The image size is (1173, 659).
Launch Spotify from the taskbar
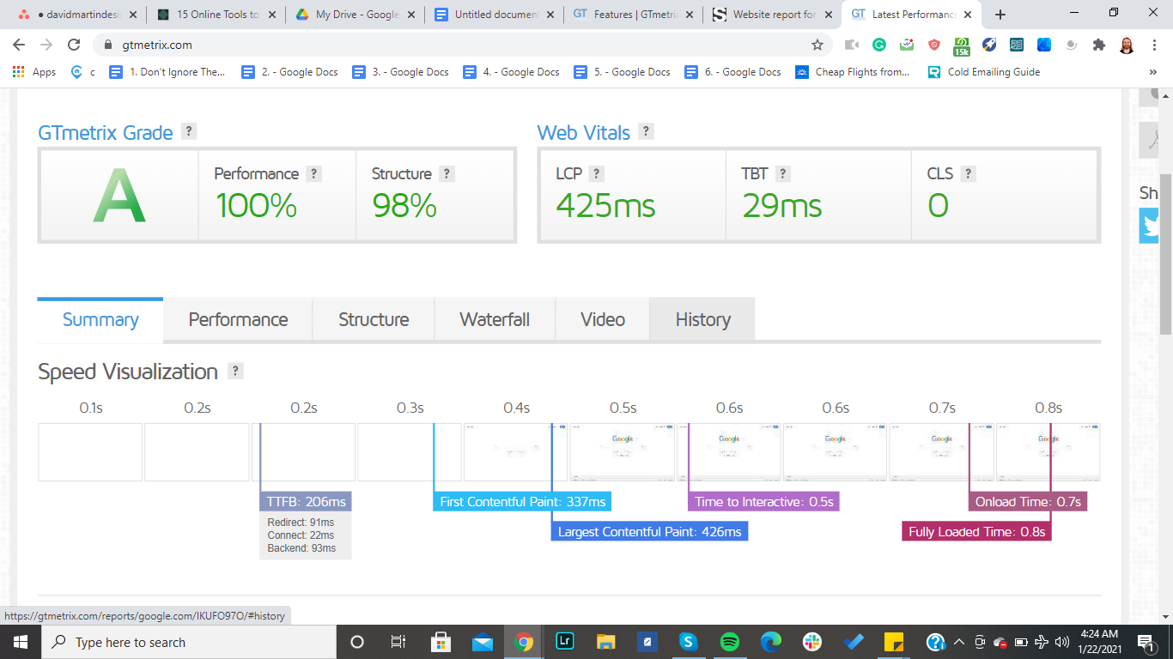pyautogui.click(x=729, y=642)
